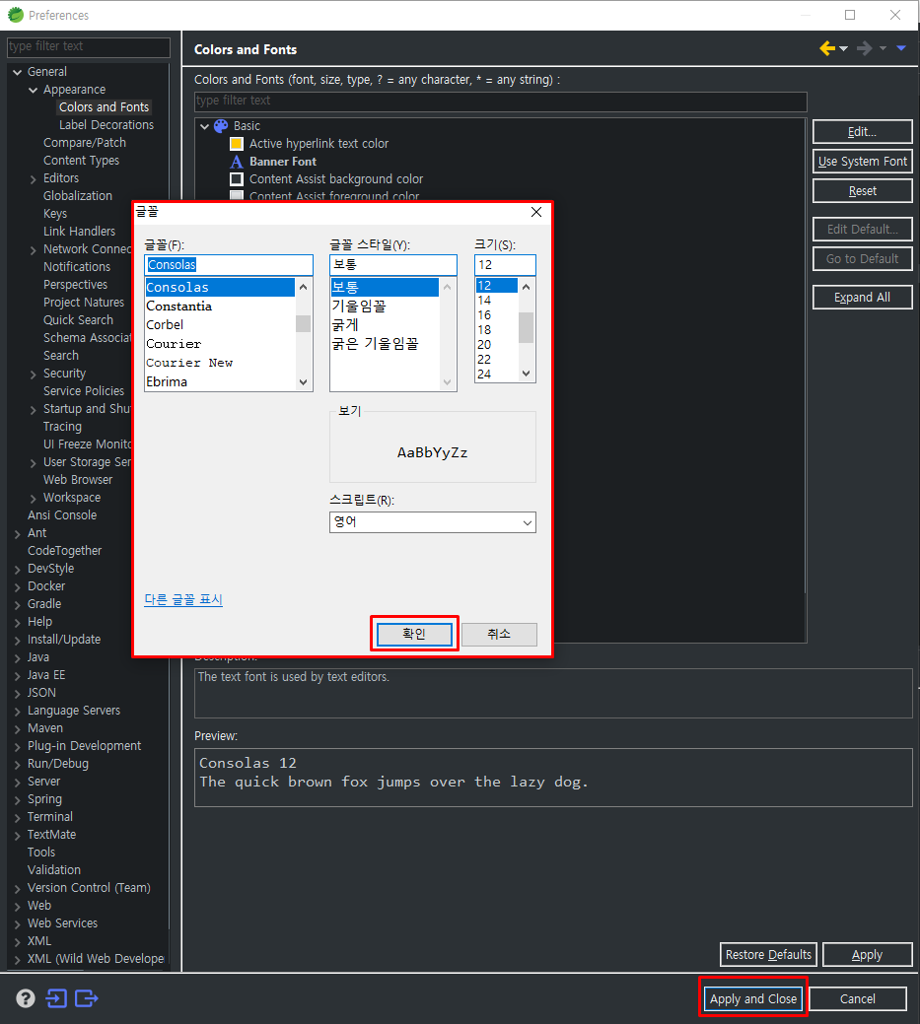The height and width of the screenshot is (1024, 920).
Task: Select Banner Font entry
Action: (x=283, y=162)
